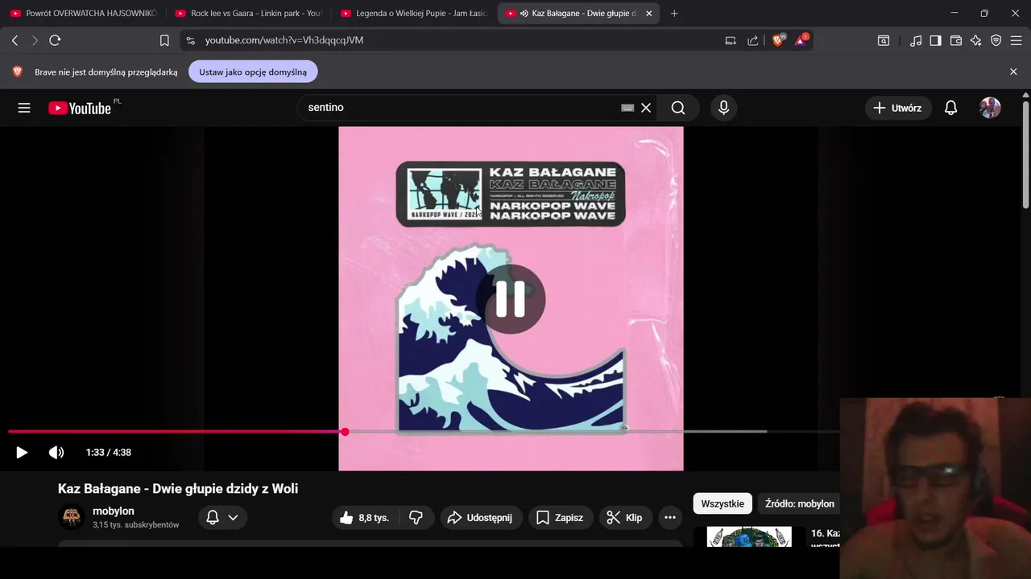Like the video with 8,8 tys. likes
1031x579 pixels.
(x=366, y=518)
